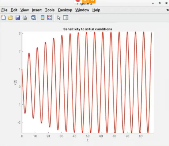
Task: Expand the Desktop menu
Action: 65,10
